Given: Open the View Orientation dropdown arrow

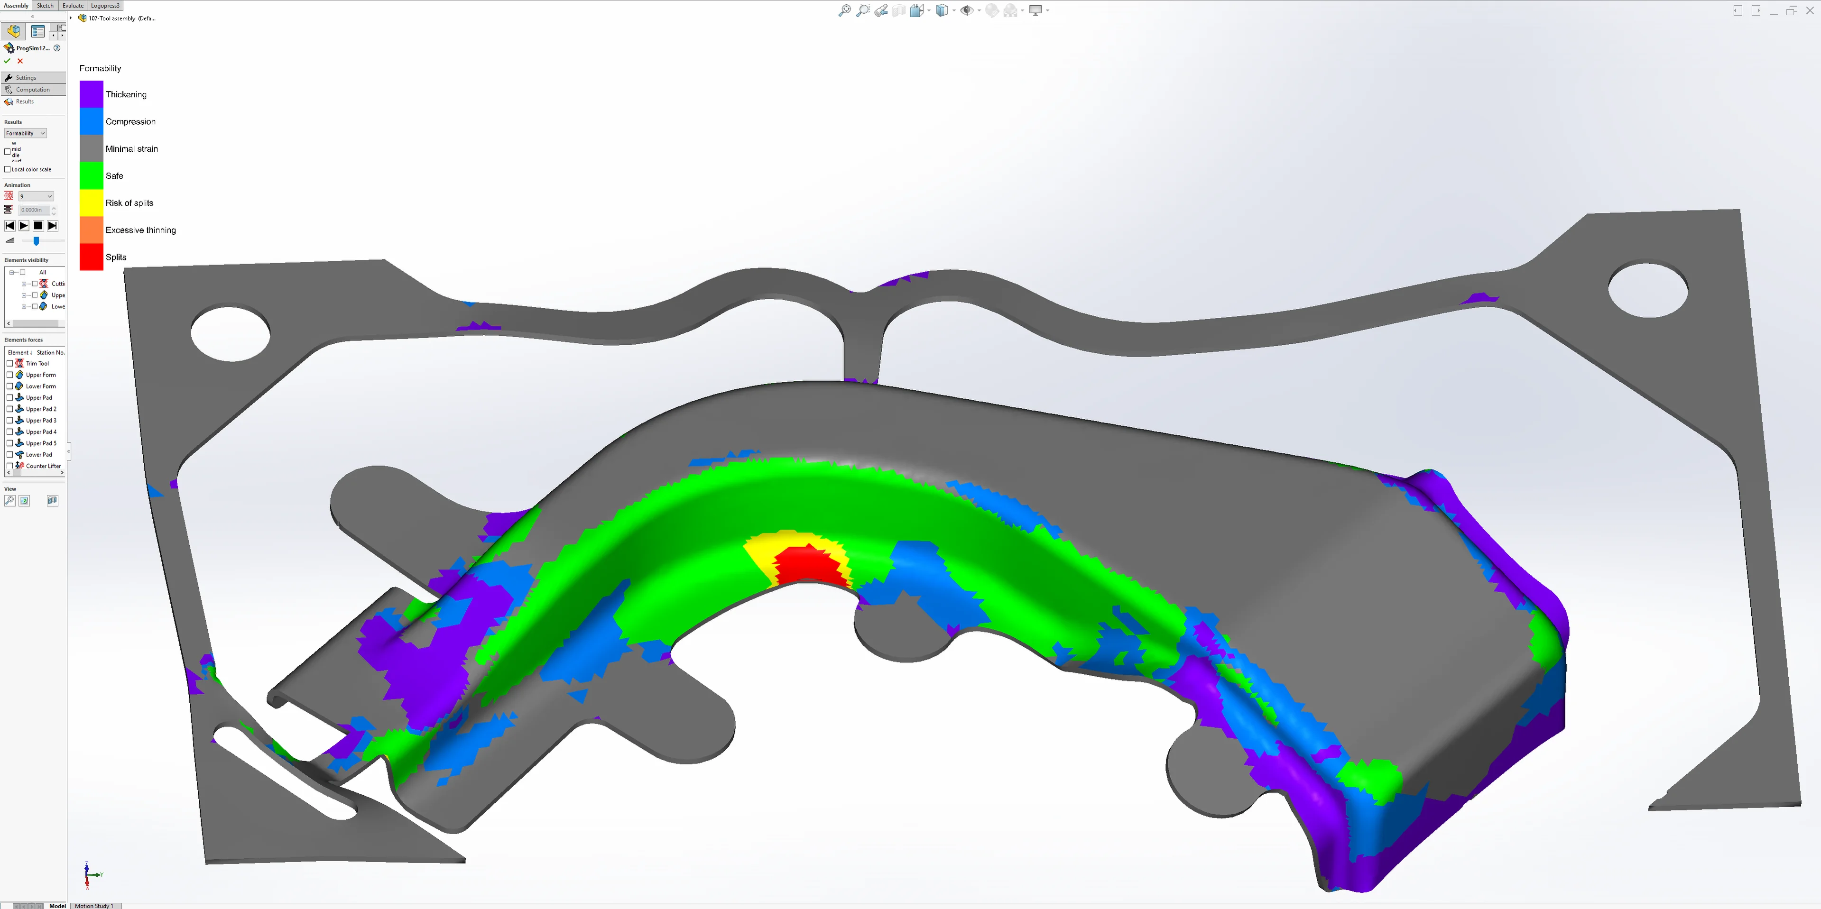Looking at the screenshot, I should point(929,10).
